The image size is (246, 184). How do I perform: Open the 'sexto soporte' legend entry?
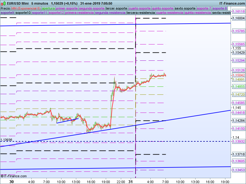[x=185, y=8]
